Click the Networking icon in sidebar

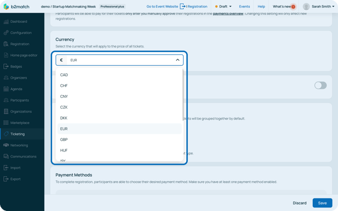6,145
